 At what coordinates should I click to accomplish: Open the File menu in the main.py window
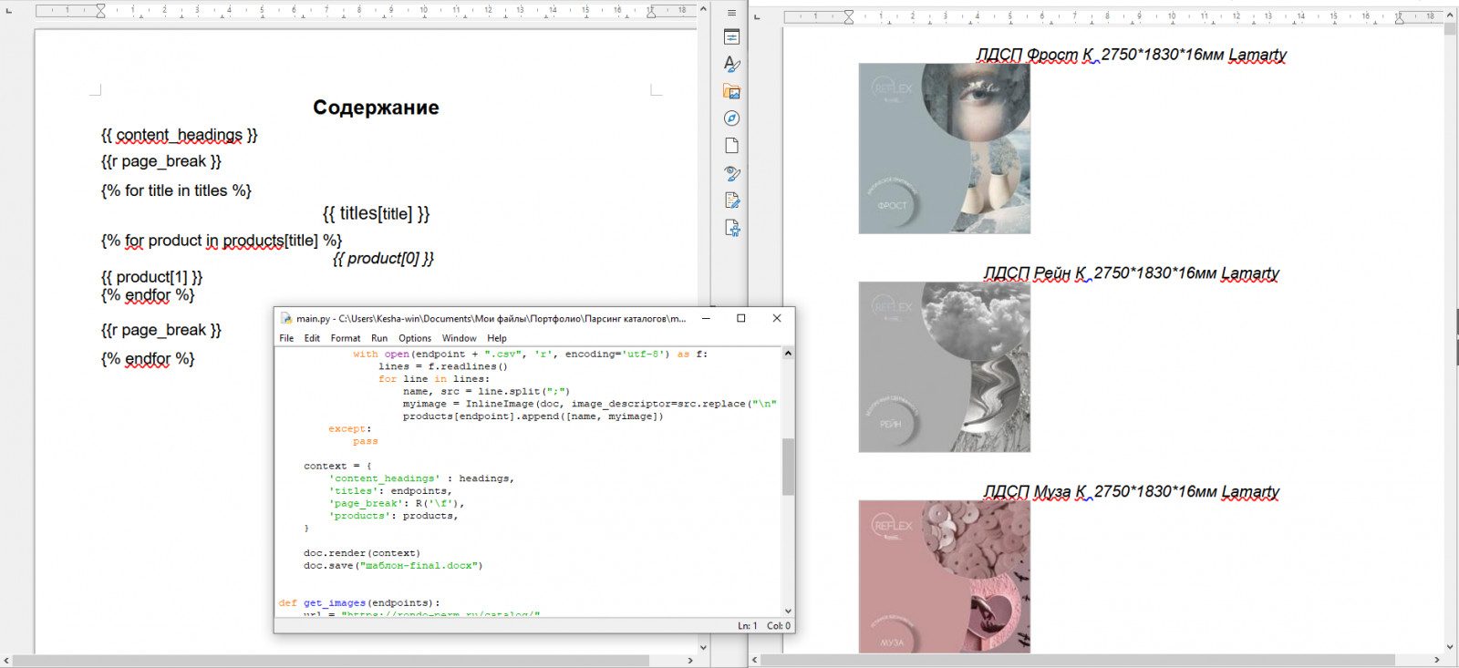(x=286, y=338)
